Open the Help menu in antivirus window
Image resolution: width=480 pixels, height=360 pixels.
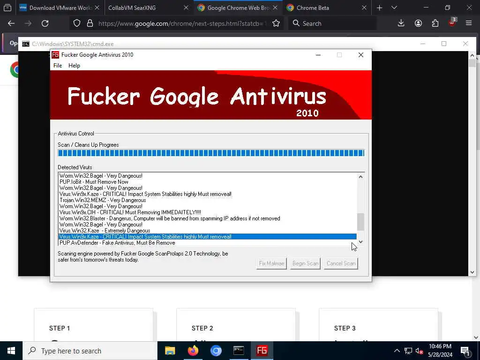point(74,66)
